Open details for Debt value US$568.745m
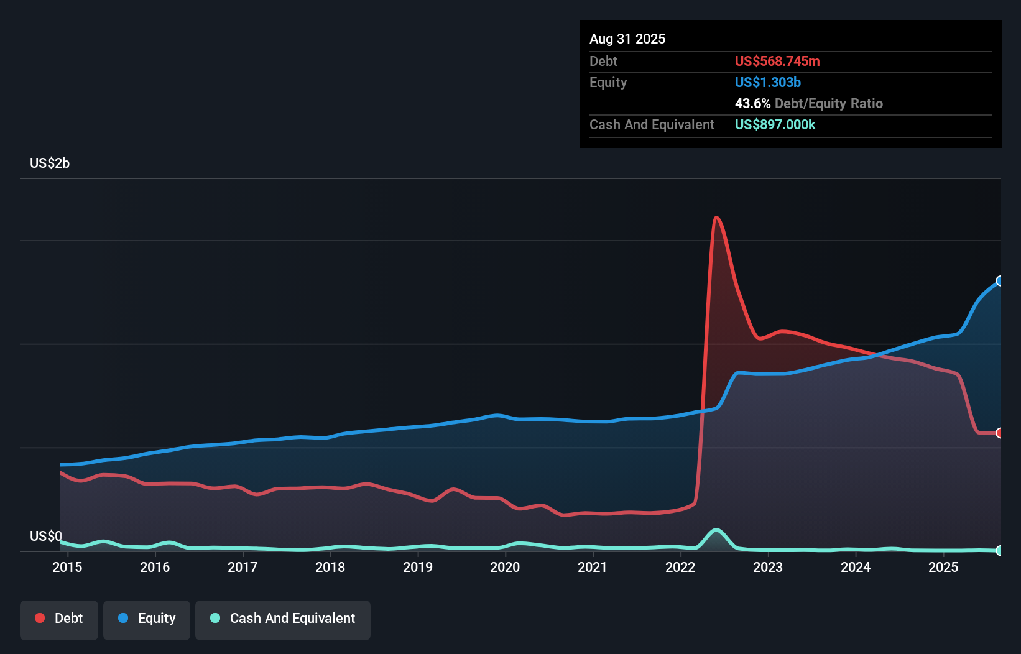The height and width of the screenshot is (654, 1021). click(777, 61)
